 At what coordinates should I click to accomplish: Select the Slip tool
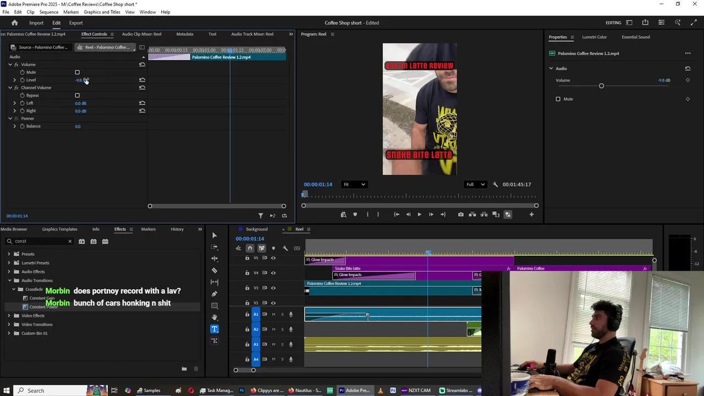click(x=215, y=282)
